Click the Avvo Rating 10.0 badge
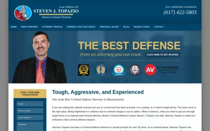Viewport: 210px width, 131px height. 118,70
